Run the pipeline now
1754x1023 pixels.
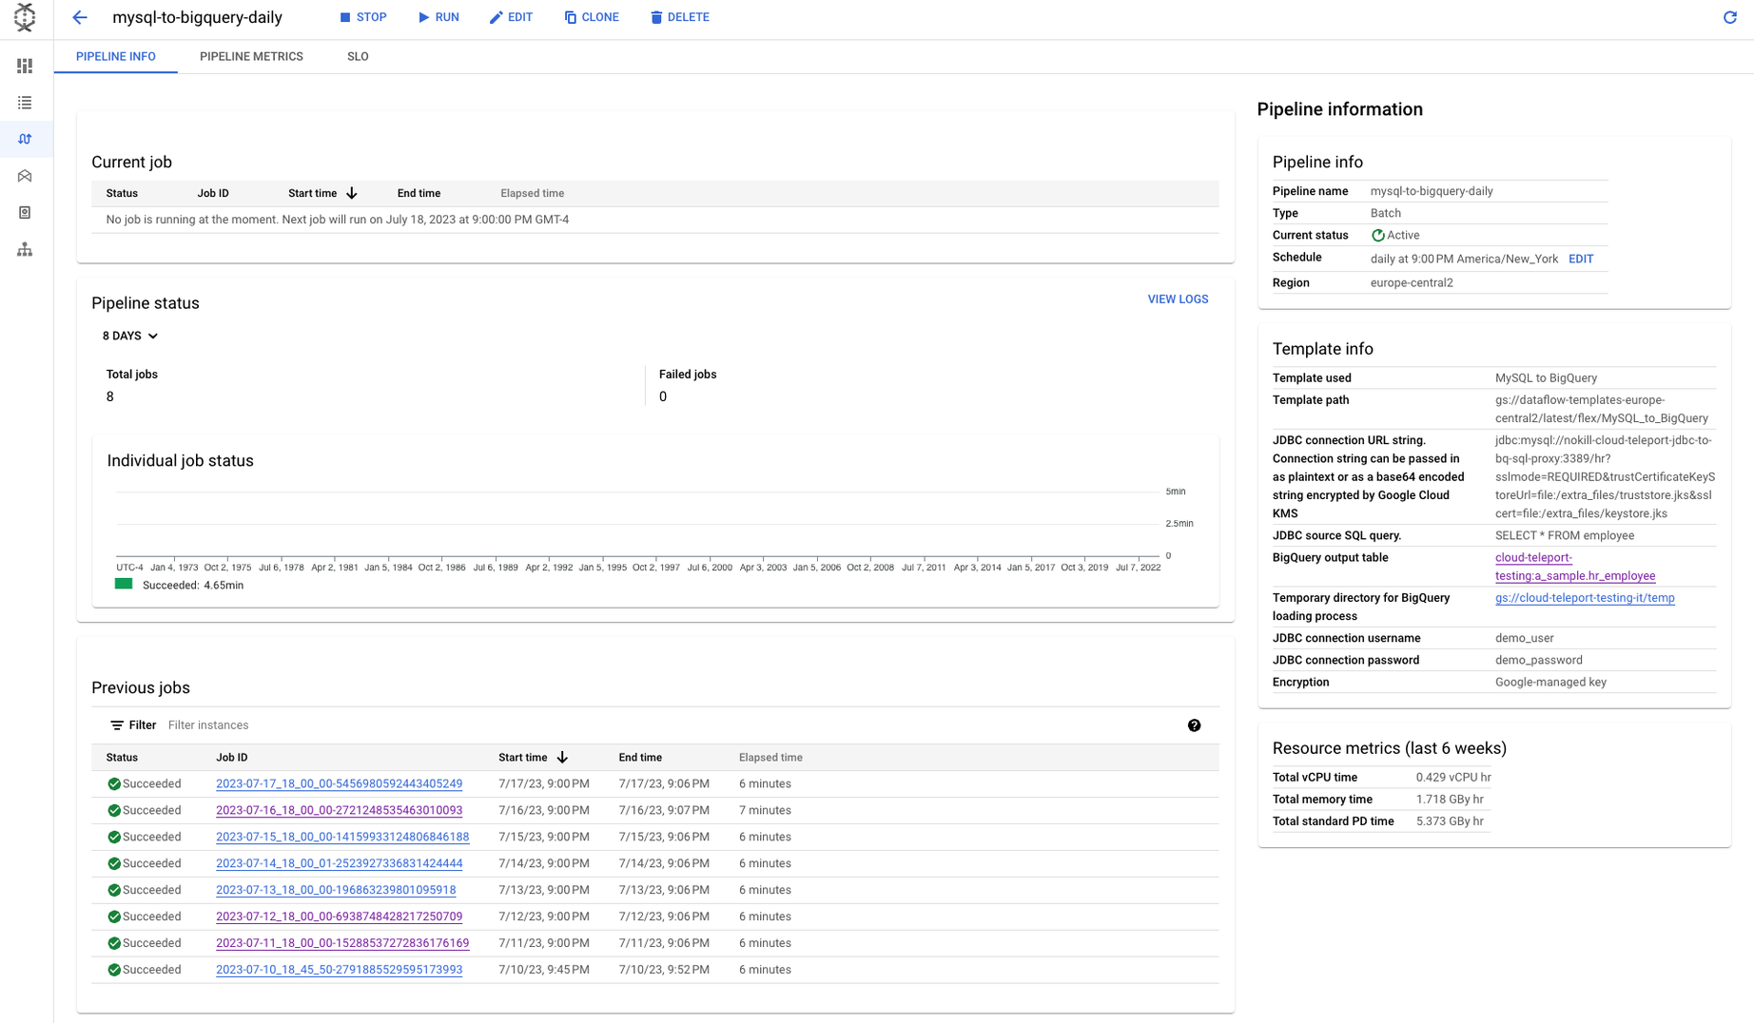[x=438, y=17]
